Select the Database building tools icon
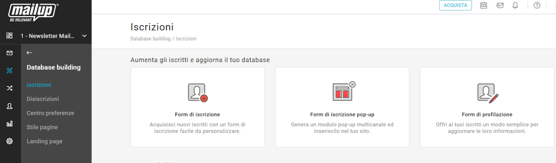This screenshot has height=163, width=556. click(x=10, y=71)
